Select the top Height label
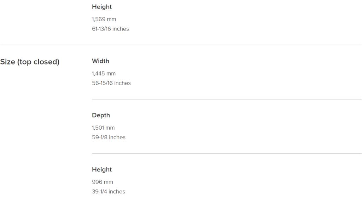 click(x=102, y=7)
